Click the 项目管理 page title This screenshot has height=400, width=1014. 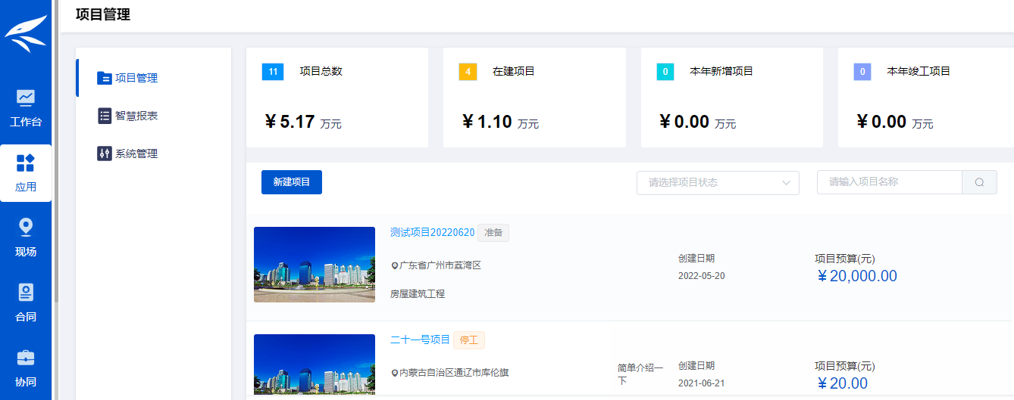click(103, 14)
